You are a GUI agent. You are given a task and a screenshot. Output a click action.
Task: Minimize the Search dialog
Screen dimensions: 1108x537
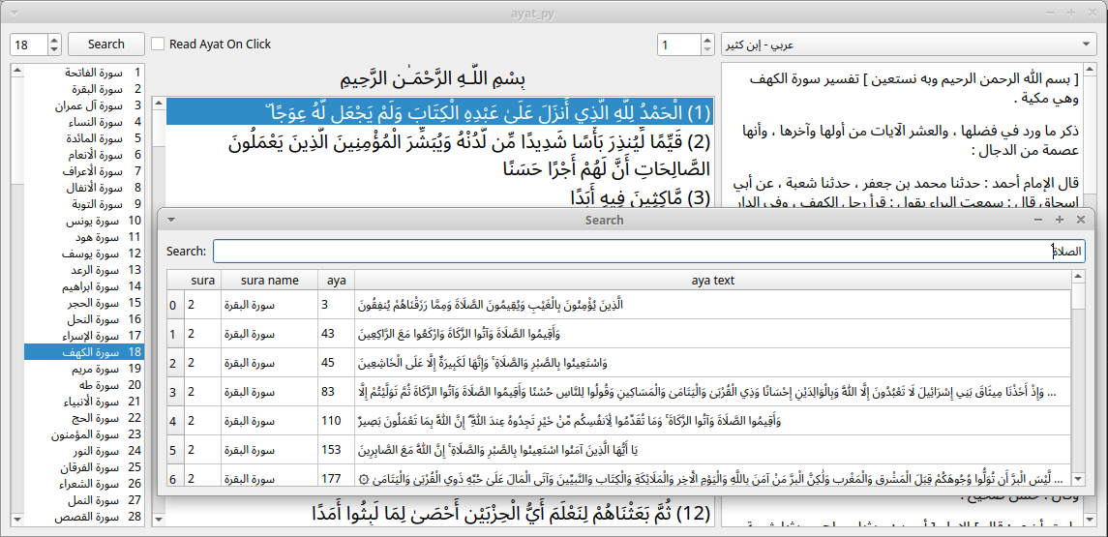pos(1037,221)
